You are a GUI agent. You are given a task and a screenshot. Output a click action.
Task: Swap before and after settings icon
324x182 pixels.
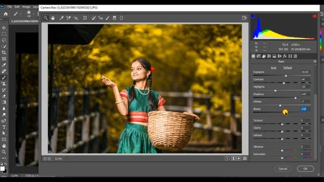pyautogui.click(x=233, y=158)
